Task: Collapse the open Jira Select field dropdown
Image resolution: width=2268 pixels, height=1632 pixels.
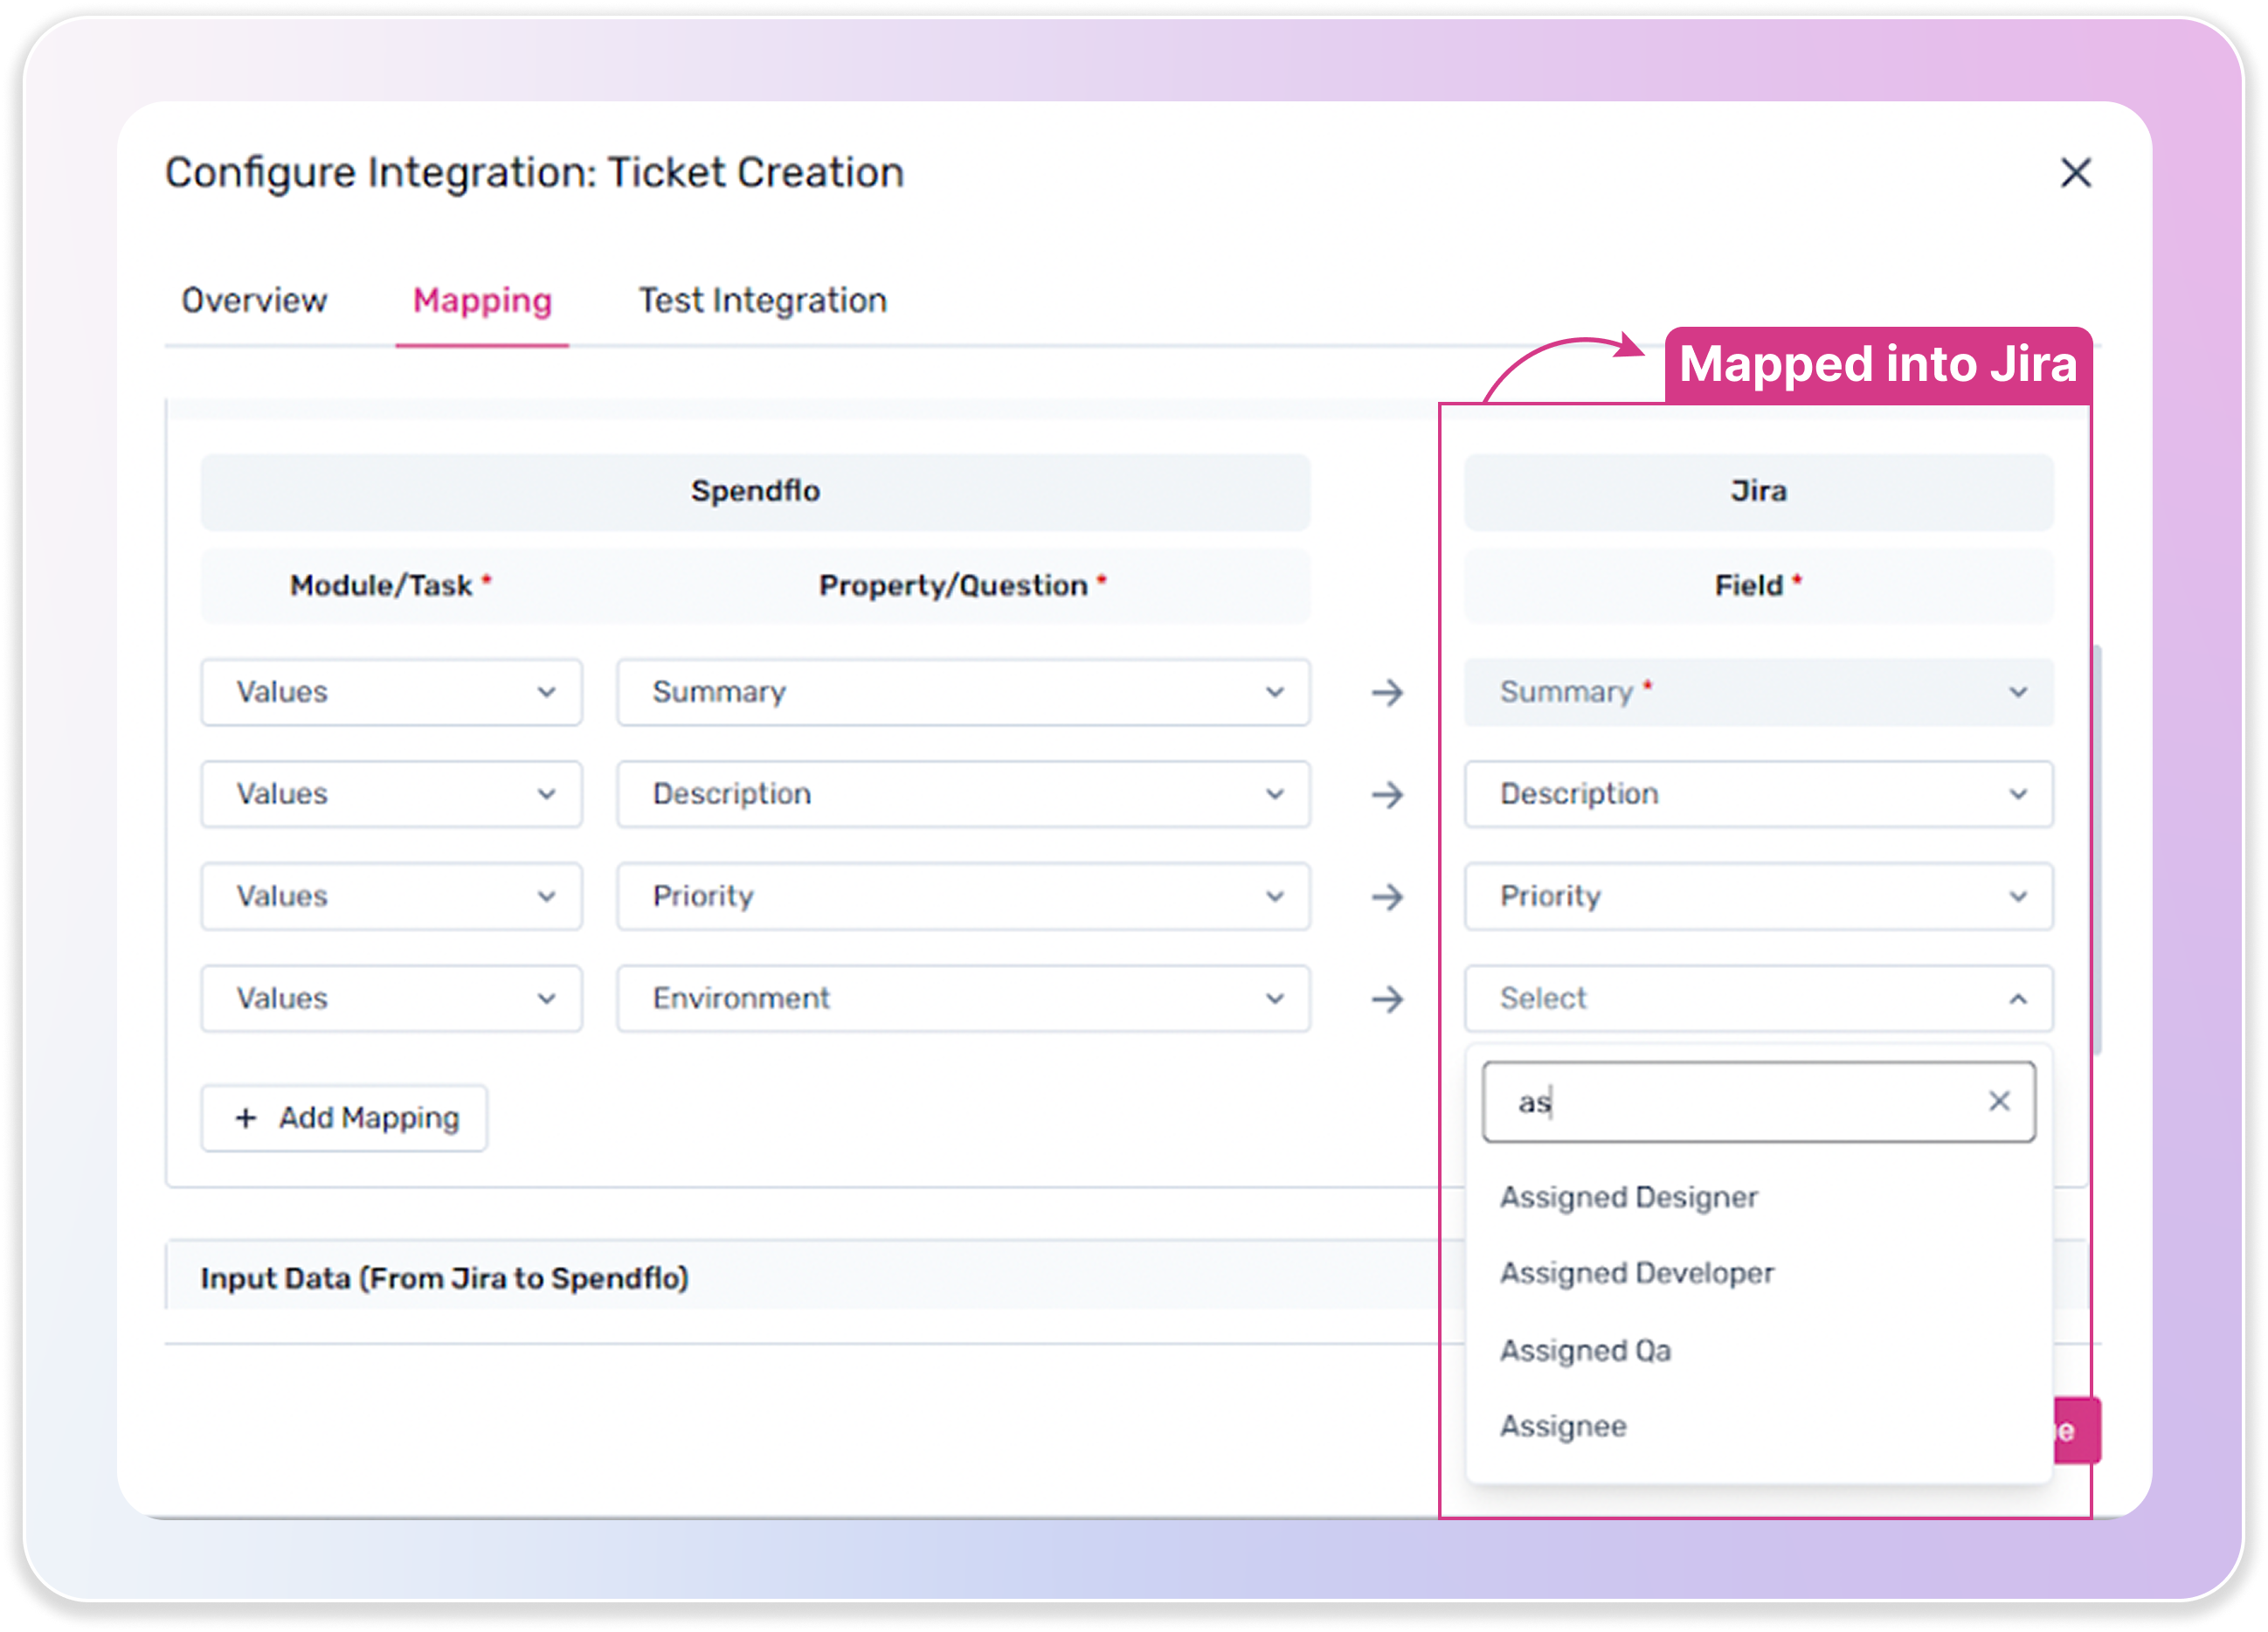Action: coord(1758,998)
